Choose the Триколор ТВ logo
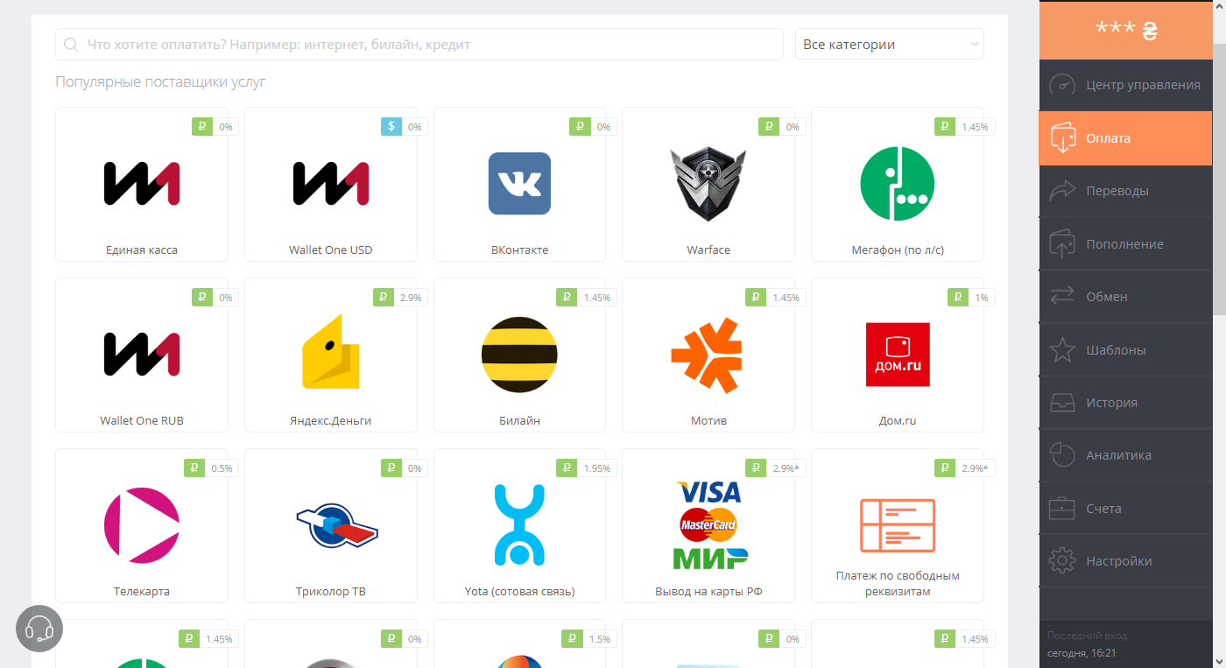1226x668 pixels. 337,525
